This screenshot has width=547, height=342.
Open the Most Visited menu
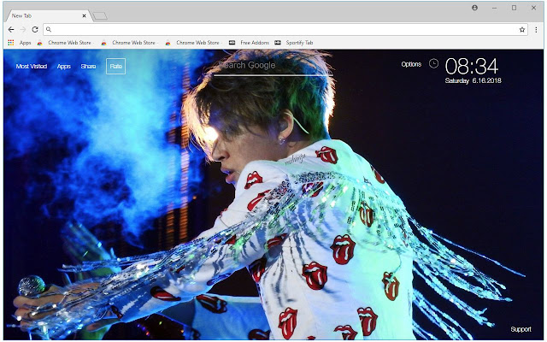[32, 67]
